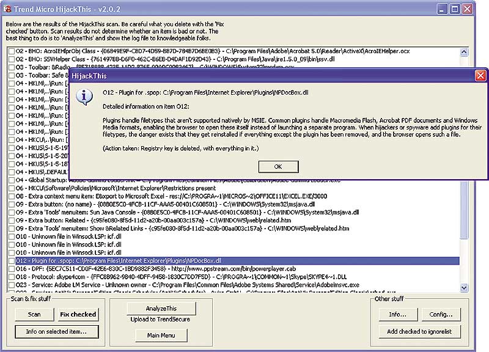
Task: Tick the O9 Extra button Related checkbox
Action: point(12,221)
